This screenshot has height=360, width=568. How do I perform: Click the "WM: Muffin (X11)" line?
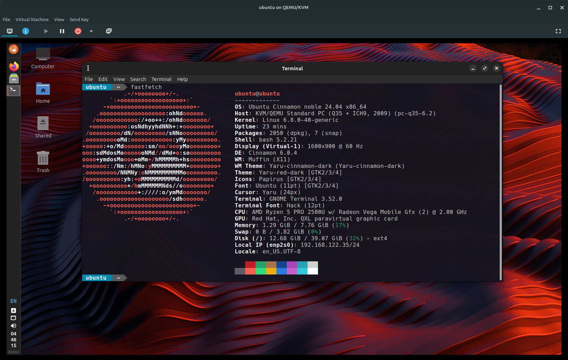pyautogui.click(x=263, y=160)
